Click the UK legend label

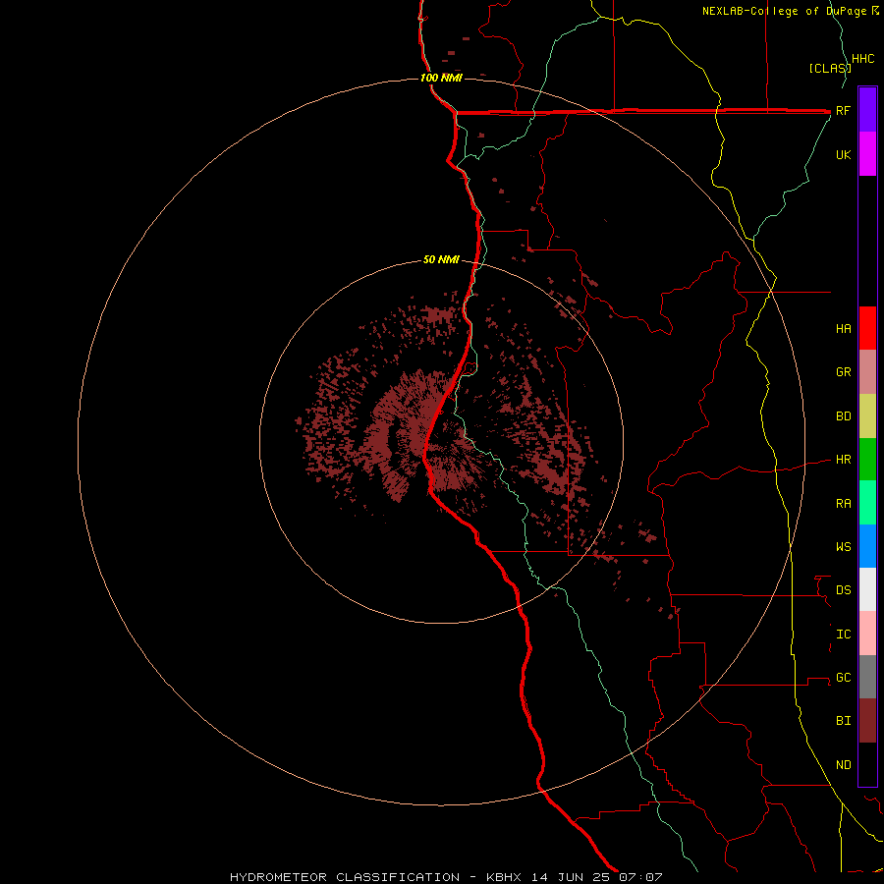click(843, 154)
